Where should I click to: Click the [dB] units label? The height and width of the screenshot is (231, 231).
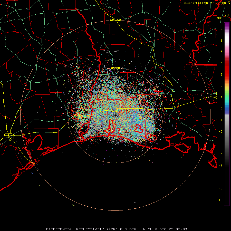pyautogui.click(x=219, y=18)
